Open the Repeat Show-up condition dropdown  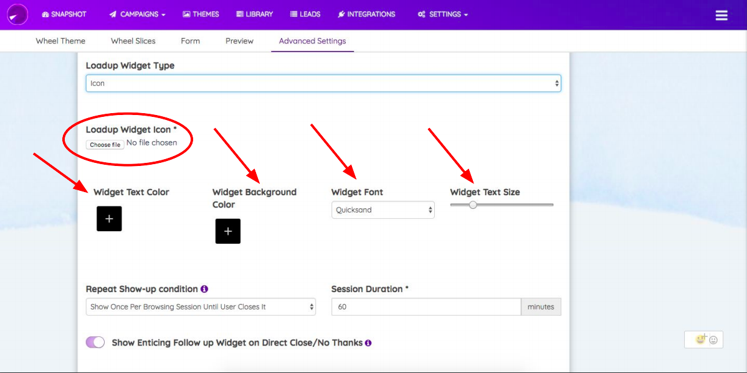[x=201, y=307]
